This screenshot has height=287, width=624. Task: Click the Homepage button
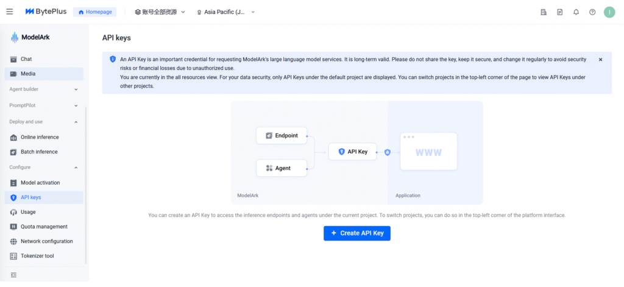(95, 12)
